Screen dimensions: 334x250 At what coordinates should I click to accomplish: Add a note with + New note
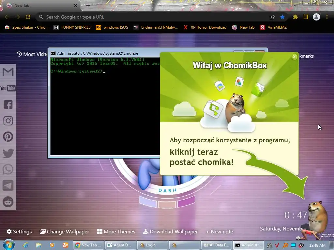point(220,232)
